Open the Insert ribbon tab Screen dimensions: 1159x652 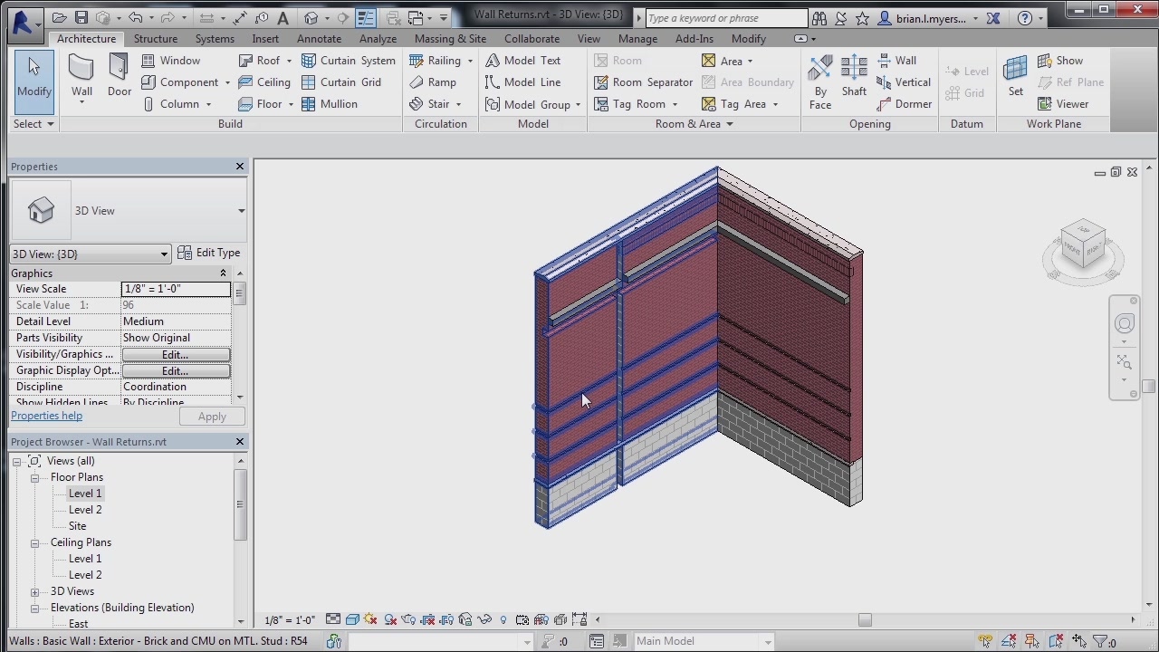click(x=265, y=39)
